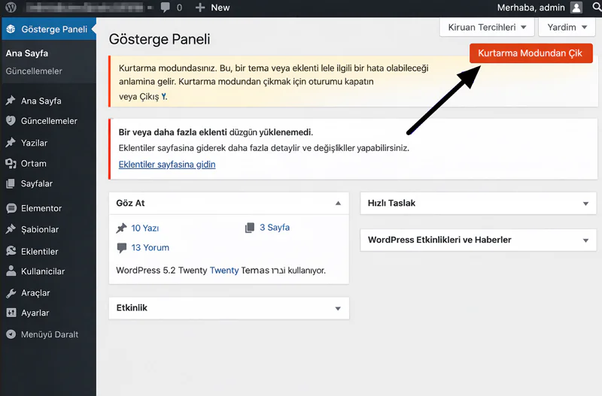Open the Kiruan Tercihleri dropdown

(x=487, y=27)
